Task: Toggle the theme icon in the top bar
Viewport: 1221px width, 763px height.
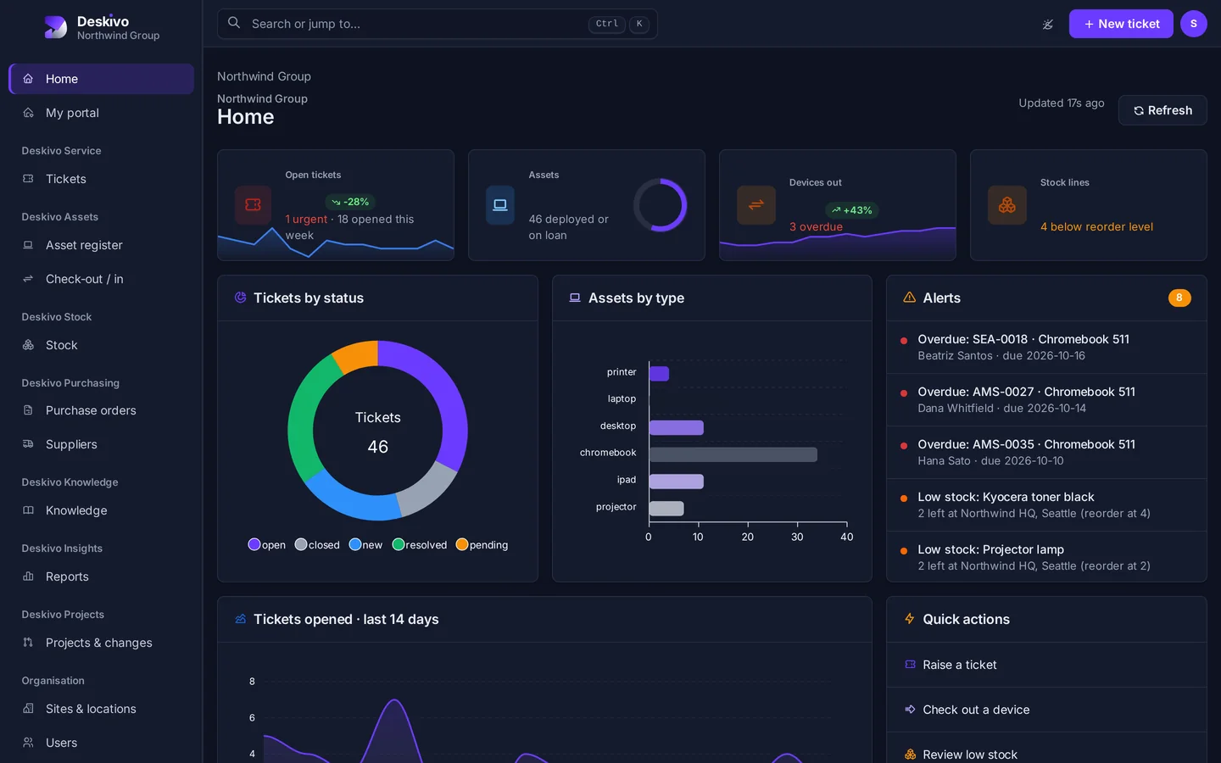Action: click(1048, 24)
